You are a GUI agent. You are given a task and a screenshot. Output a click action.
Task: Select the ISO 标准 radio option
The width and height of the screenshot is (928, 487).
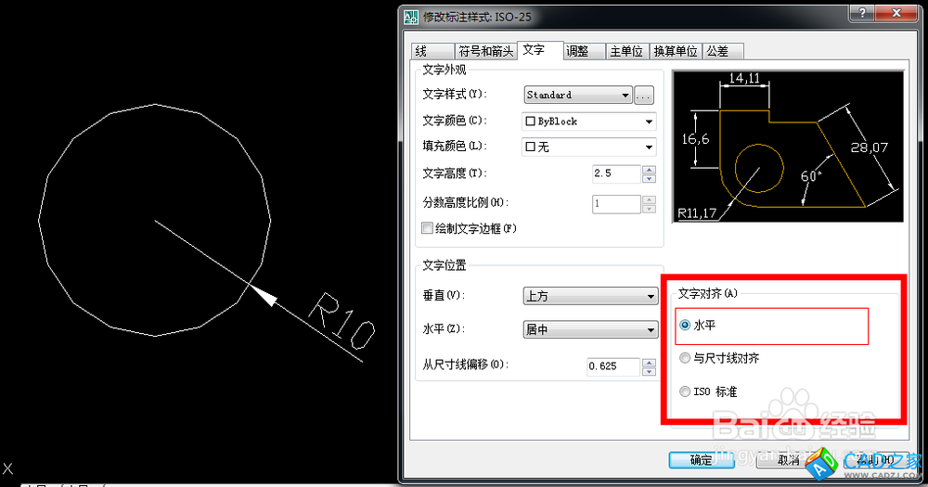(686, 391)
